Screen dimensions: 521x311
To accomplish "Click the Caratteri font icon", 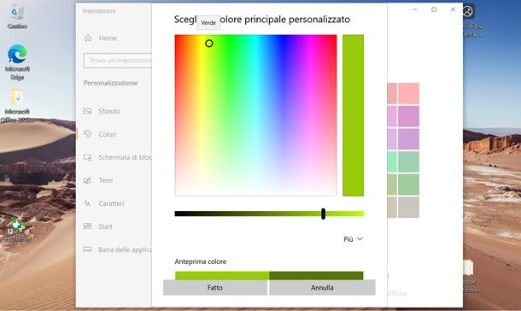I will point(87,203).
